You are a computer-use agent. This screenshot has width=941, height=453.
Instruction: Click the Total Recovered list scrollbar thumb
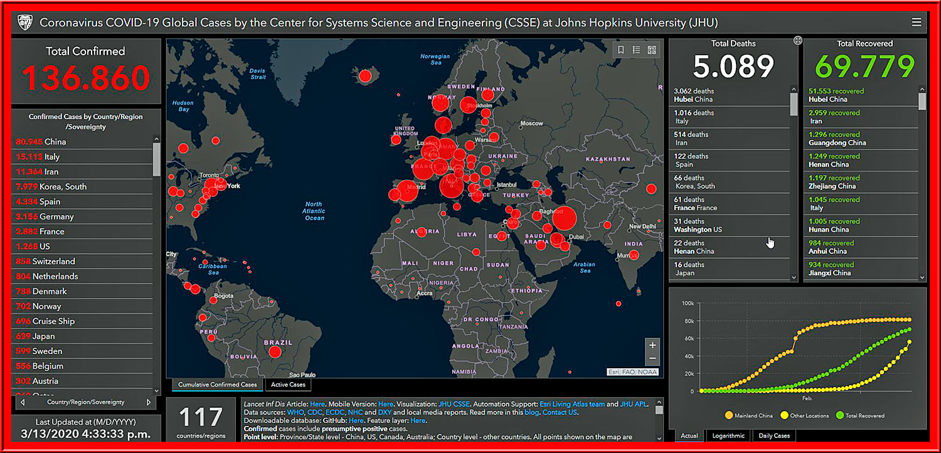[922, 102]
